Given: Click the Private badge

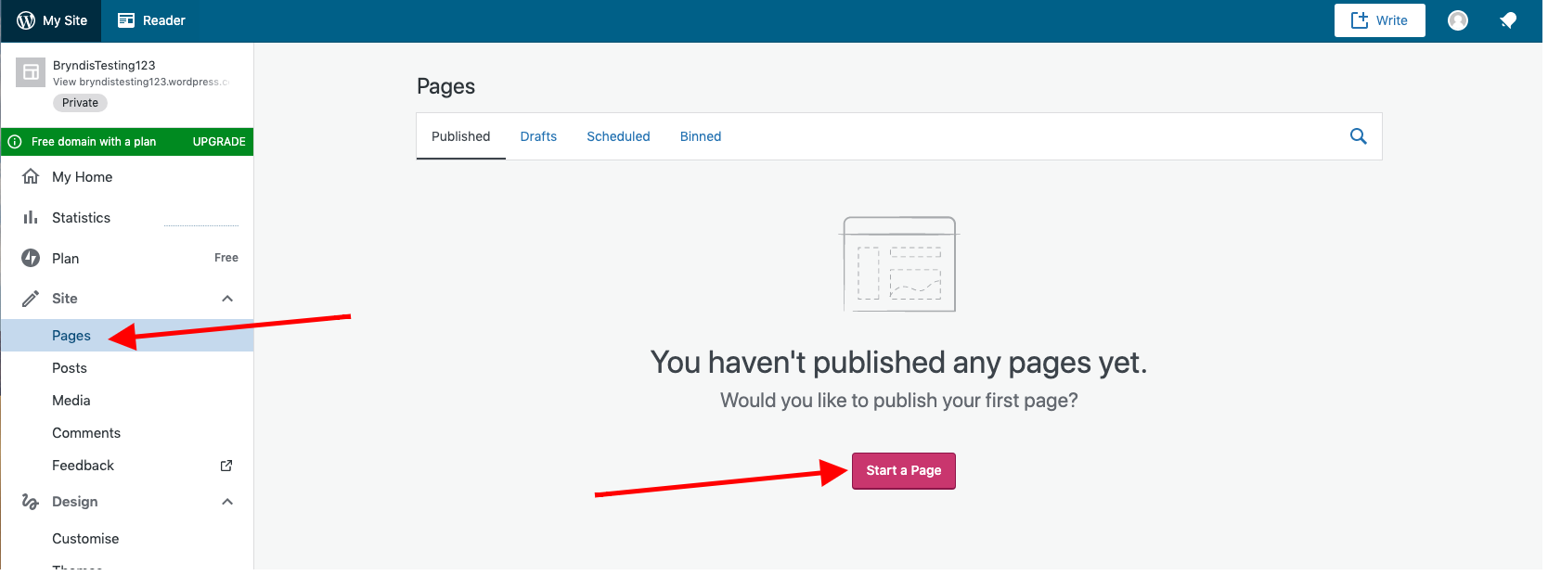Looking at the screenshot, I should (x=80, y=103).
